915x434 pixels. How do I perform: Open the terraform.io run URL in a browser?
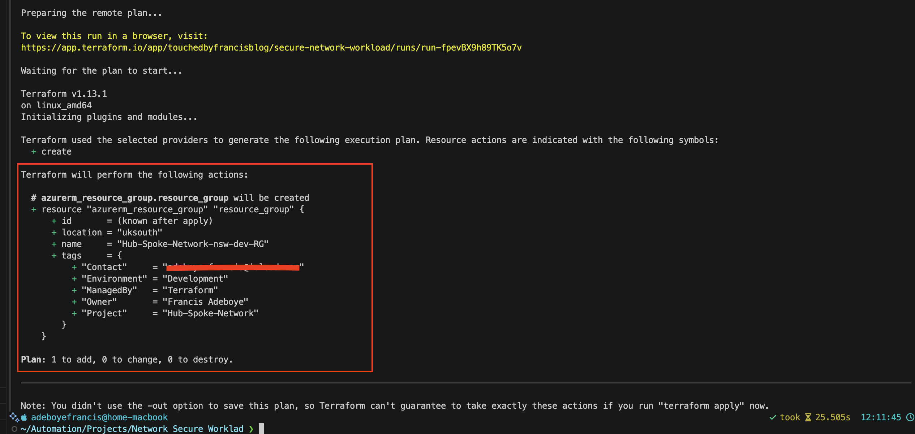[271, 47]
